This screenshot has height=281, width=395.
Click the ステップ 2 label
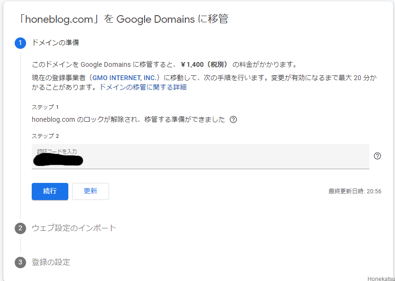pos(45,136)
